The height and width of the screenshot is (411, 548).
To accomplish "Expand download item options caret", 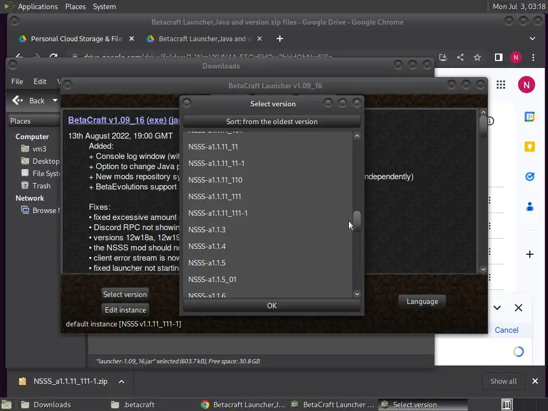I will click(x=121, y=381).
